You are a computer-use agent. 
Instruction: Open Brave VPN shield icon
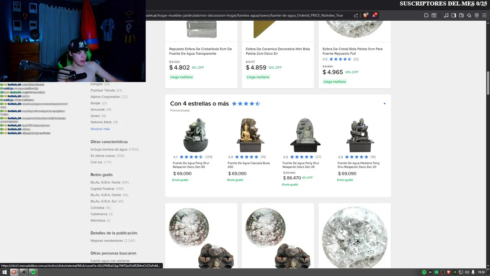coord(477,15)
